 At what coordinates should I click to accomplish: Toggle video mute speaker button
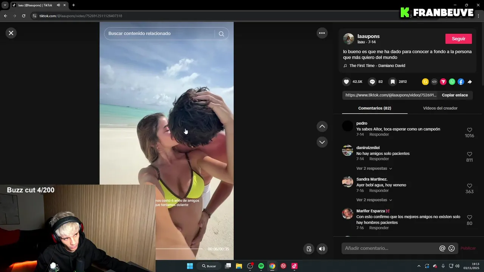(322, 249)
